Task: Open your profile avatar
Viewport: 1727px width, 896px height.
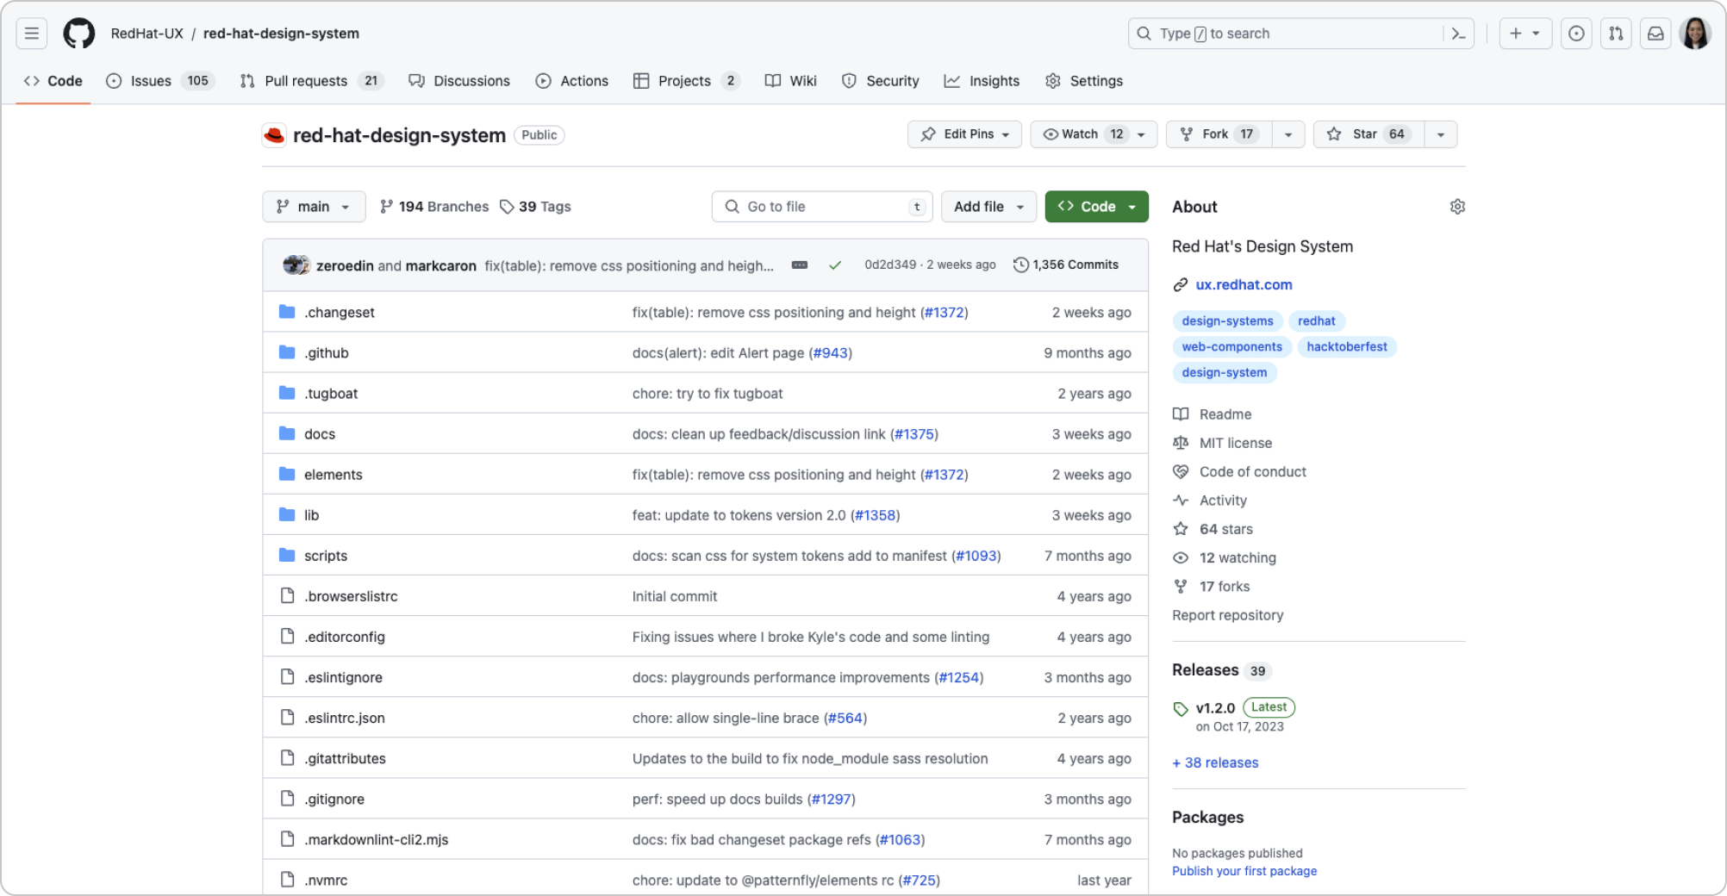Action: (1697, 33)
